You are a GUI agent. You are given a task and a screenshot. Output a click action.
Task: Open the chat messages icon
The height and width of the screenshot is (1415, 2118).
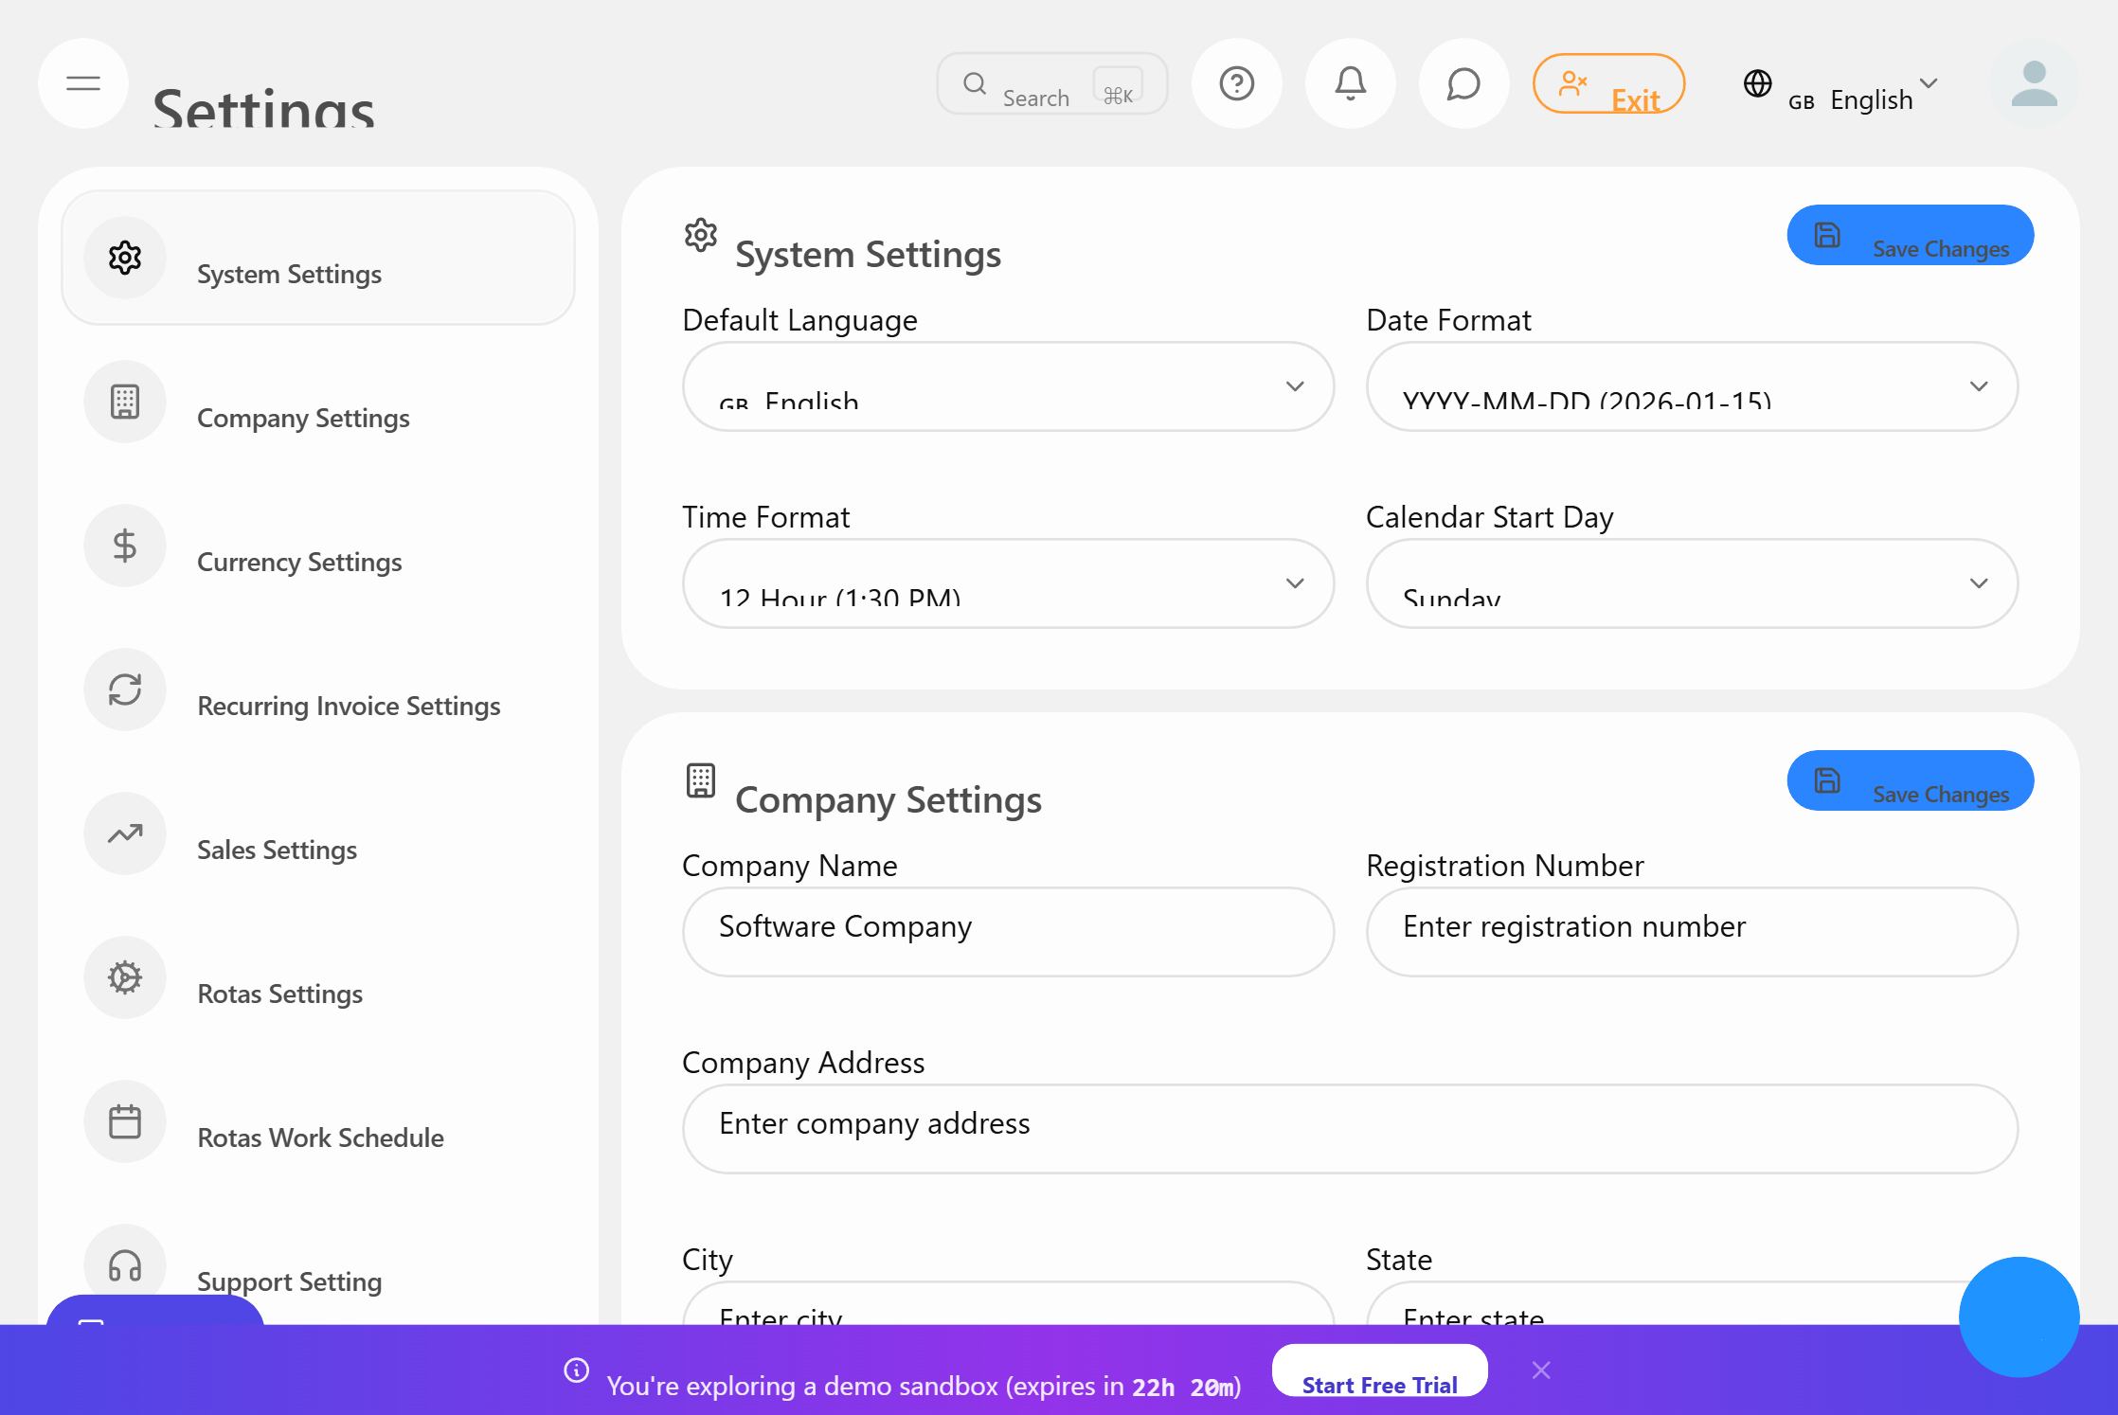(x=1463, y=83)
